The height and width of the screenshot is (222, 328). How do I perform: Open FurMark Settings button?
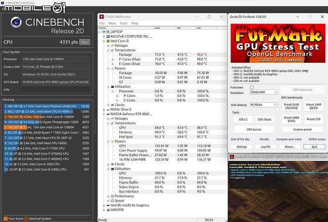[x=241, y=147]
